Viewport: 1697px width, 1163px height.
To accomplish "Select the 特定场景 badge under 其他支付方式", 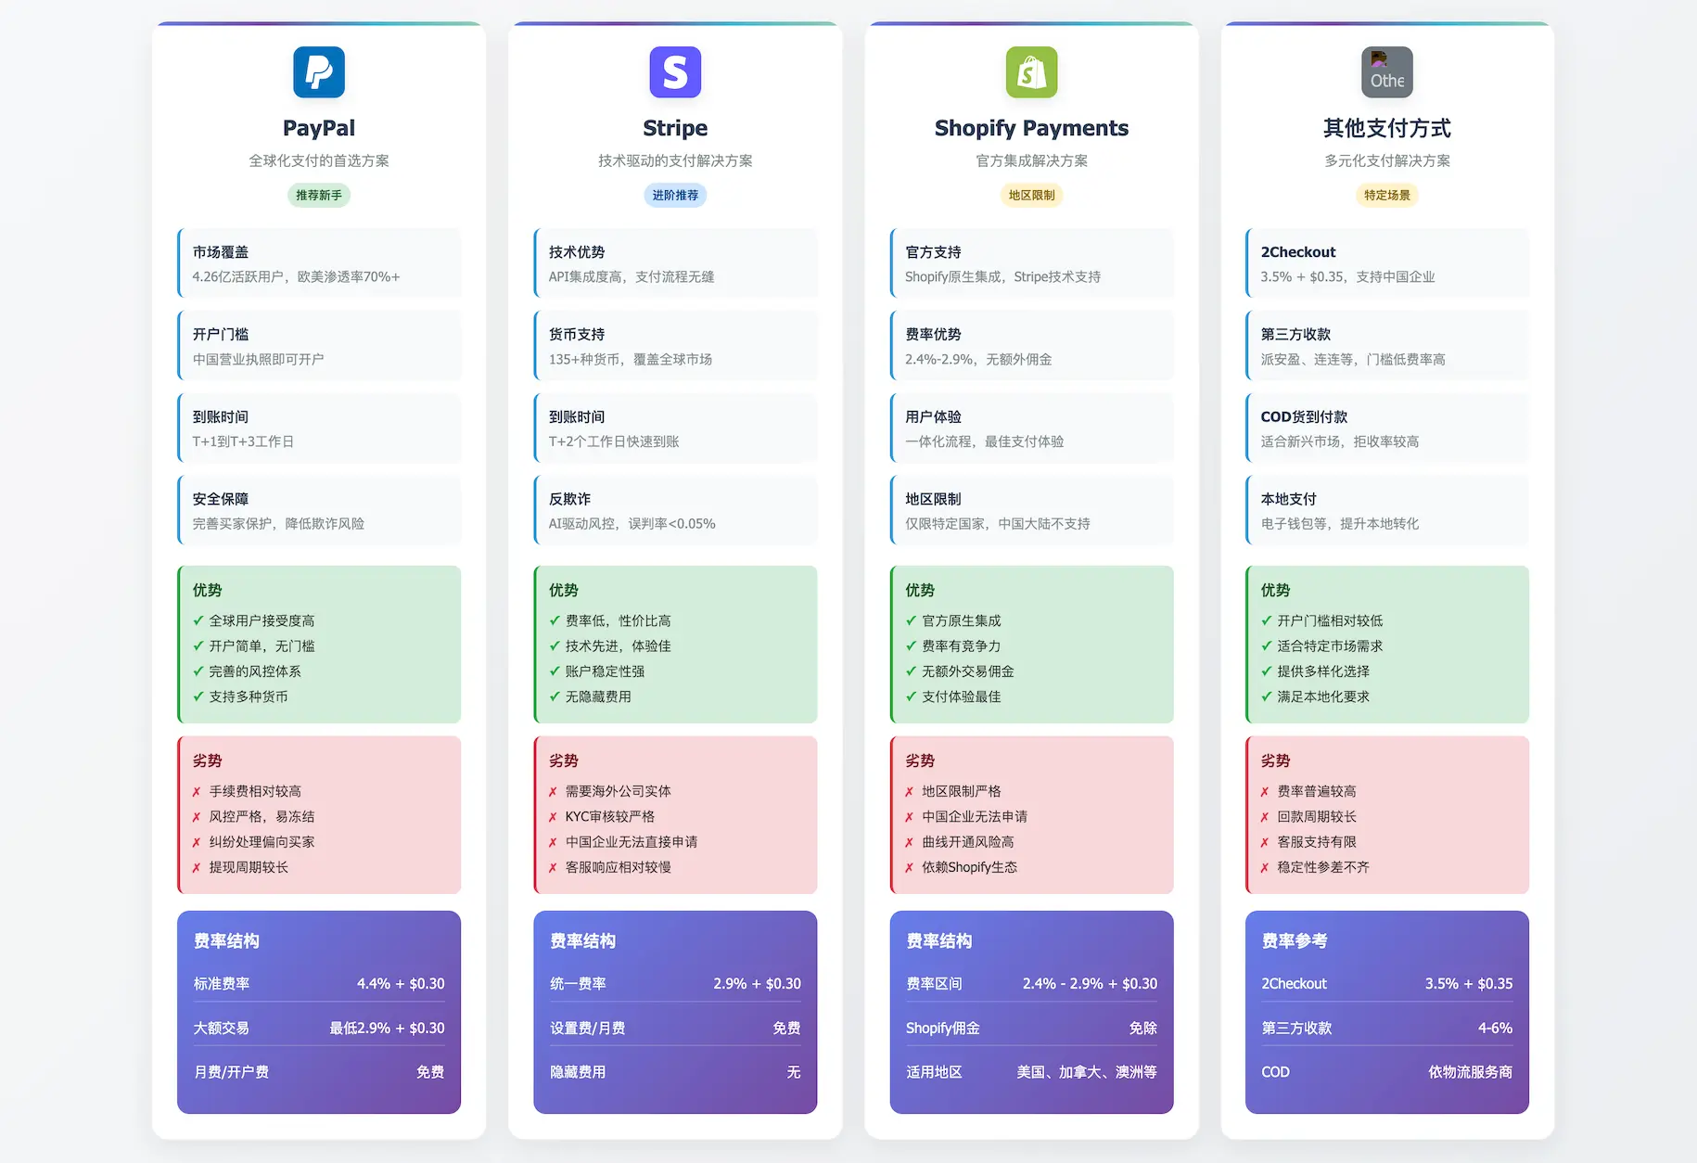I will coord(1387,195).
